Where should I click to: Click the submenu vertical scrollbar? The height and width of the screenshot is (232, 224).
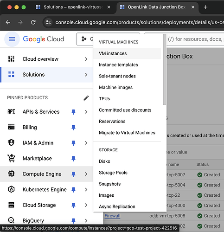coord(165,70)
